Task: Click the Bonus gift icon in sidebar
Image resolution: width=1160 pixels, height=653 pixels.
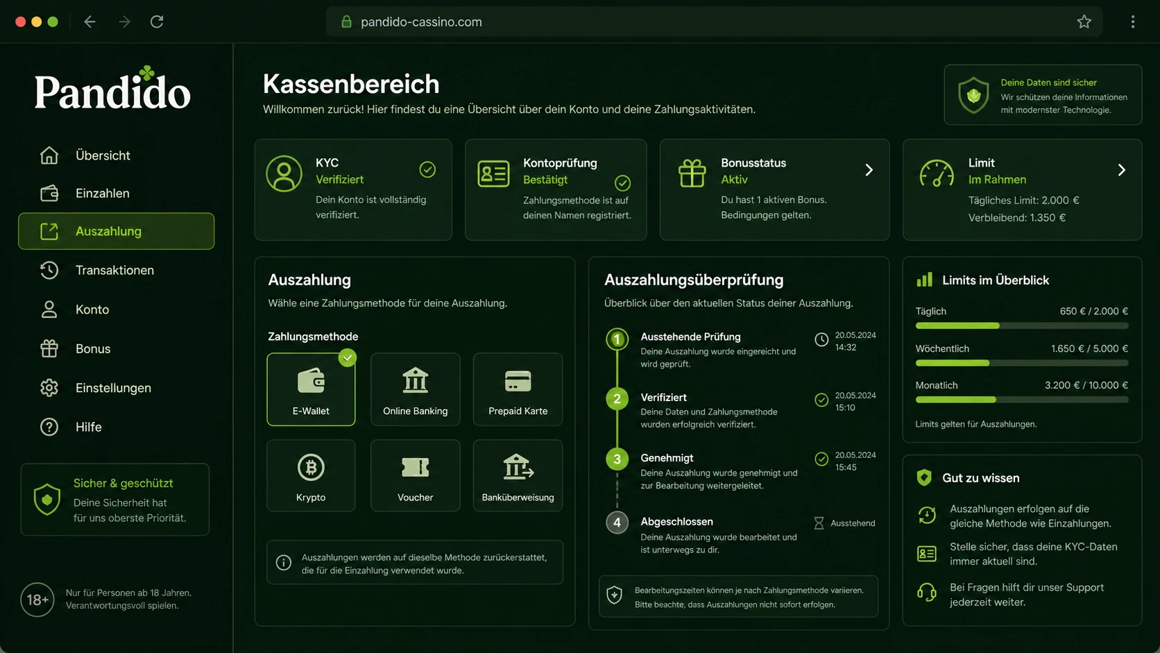Action: (x=49, y=348)
